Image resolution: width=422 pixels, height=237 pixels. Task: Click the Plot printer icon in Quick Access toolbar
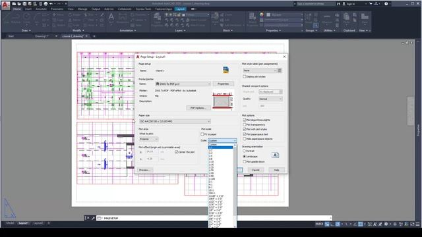click(x=45, y=4)
